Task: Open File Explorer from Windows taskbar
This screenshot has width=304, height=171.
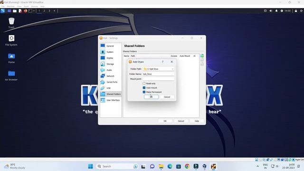Action: coord(161,166)
